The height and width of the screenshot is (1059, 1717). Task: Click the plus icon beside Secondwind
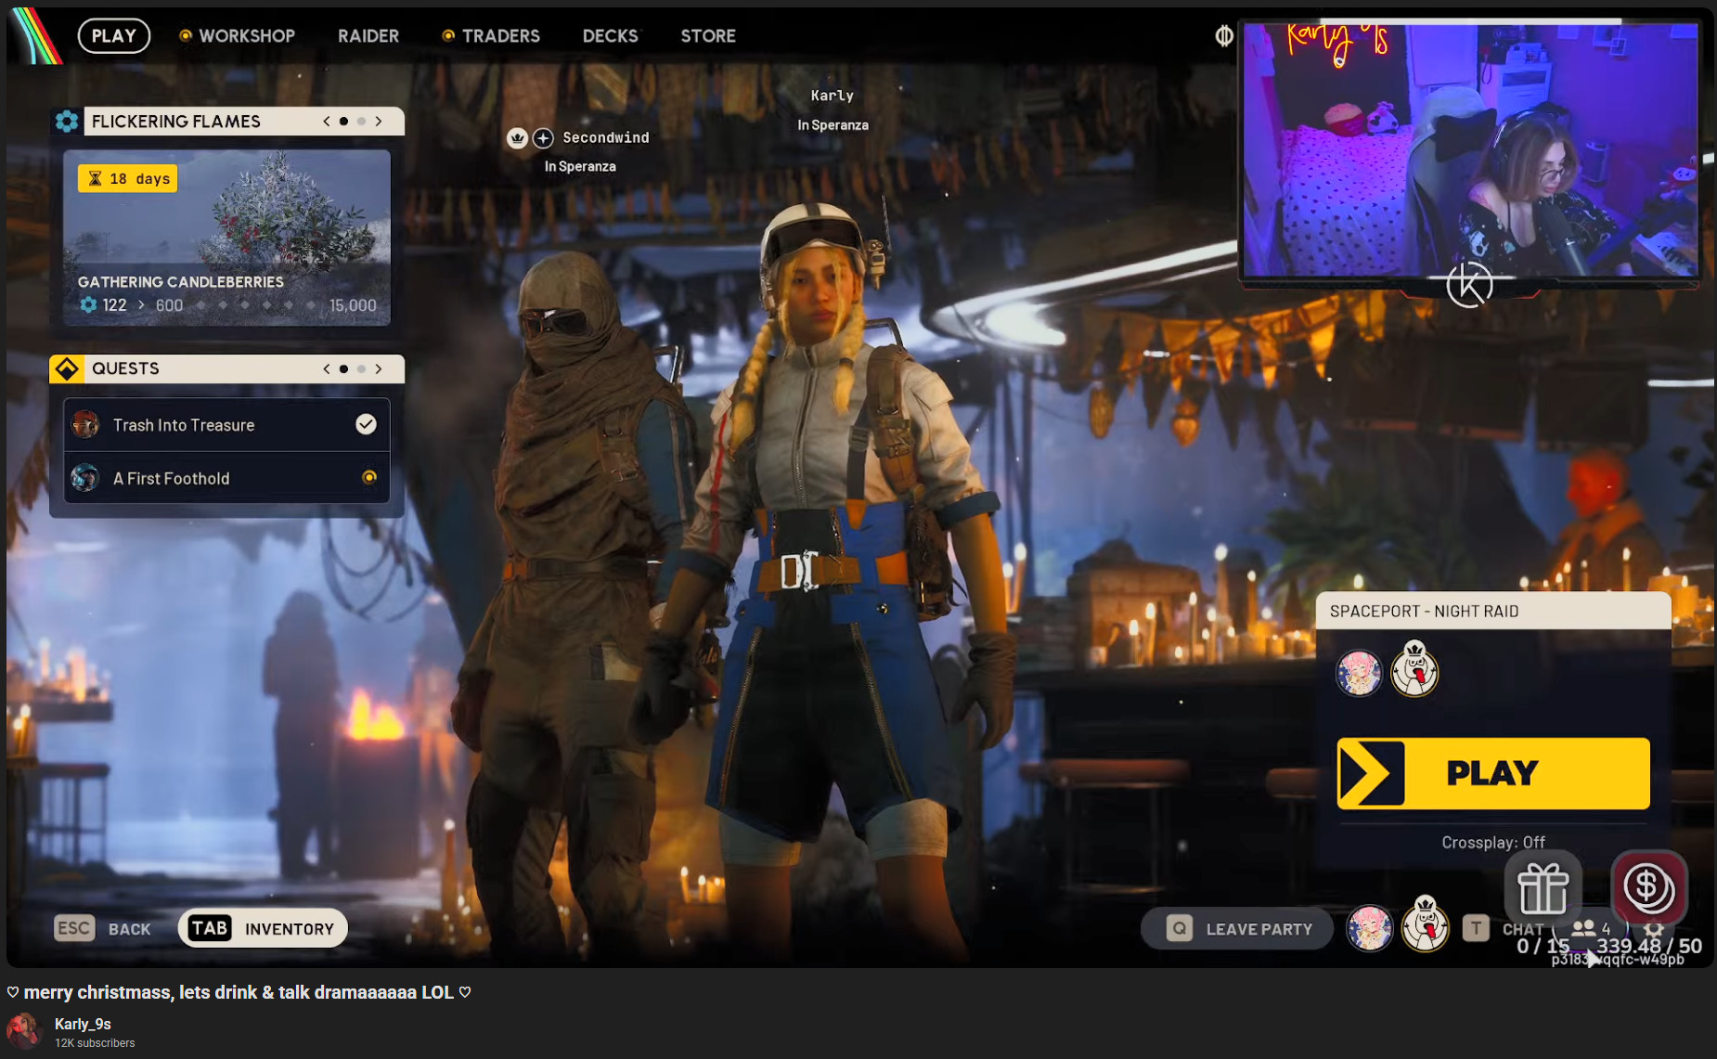tap(543, 138)
